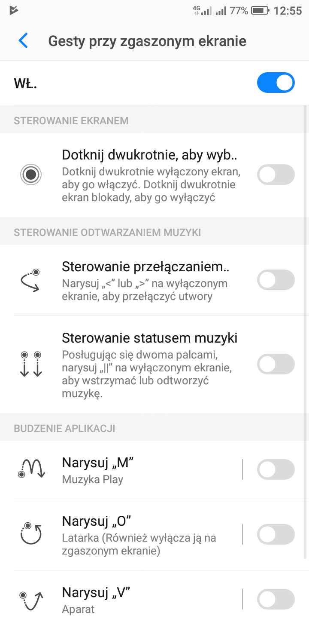Tap the blue back arrow icon
The height and width of the screenshot is (619, 309).
[x=23, y=41]
